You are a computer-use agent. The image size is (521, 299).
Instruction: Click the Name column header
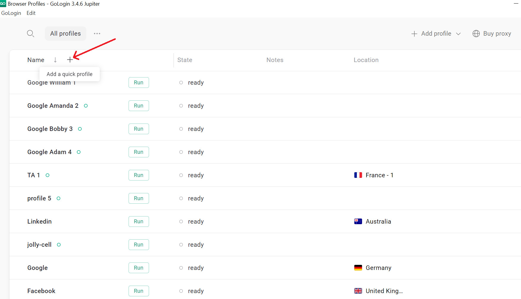point(36,60)
